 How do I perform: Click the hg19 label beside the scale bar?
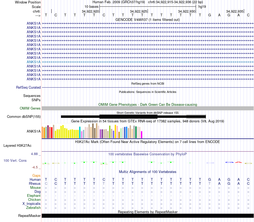[202, 7]
